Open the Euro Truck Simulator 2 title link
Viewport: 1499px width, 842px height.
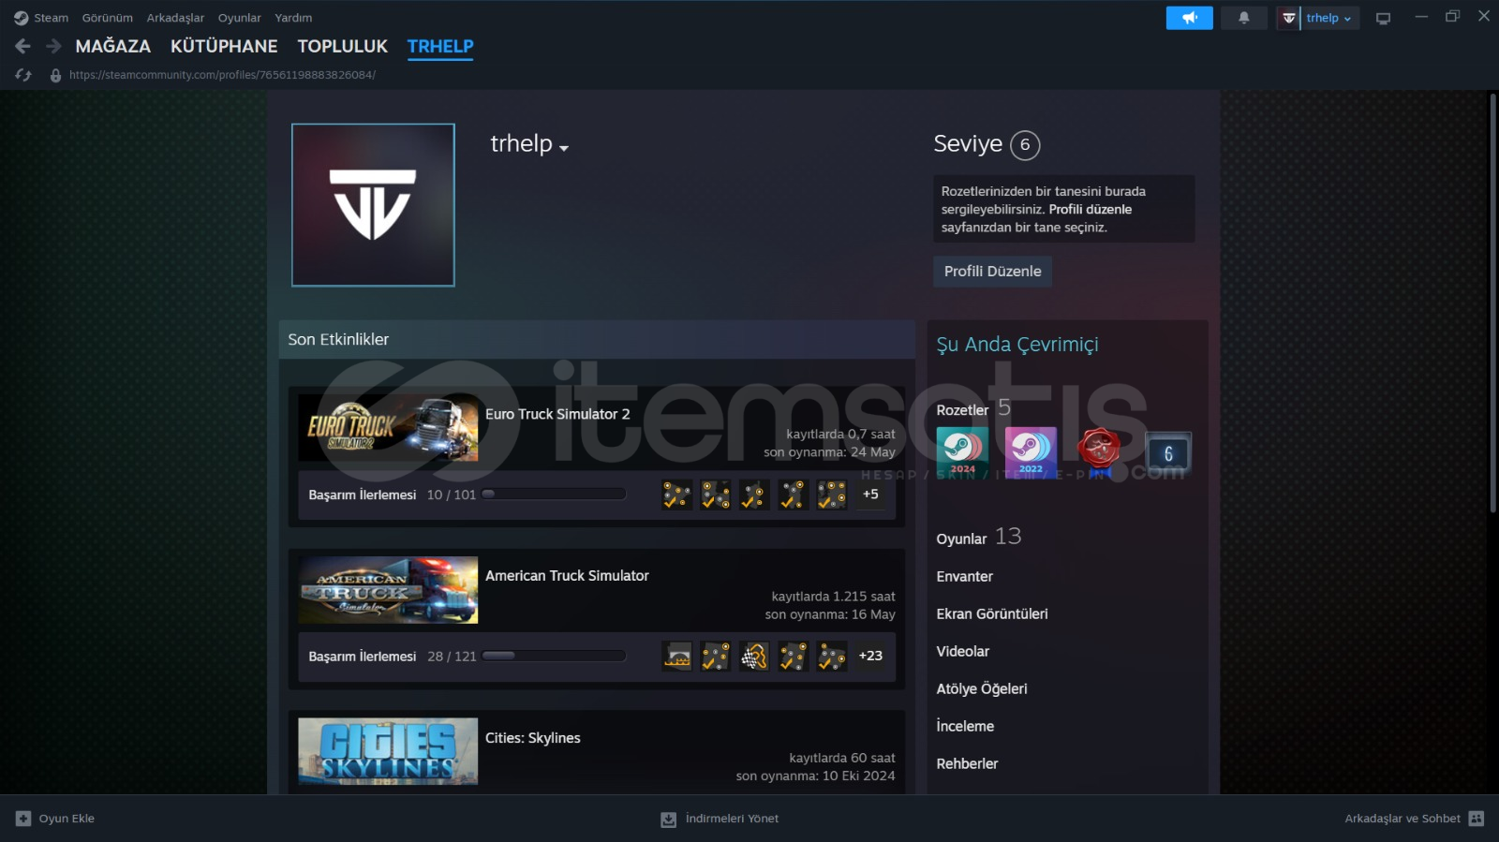pos(557,414)
